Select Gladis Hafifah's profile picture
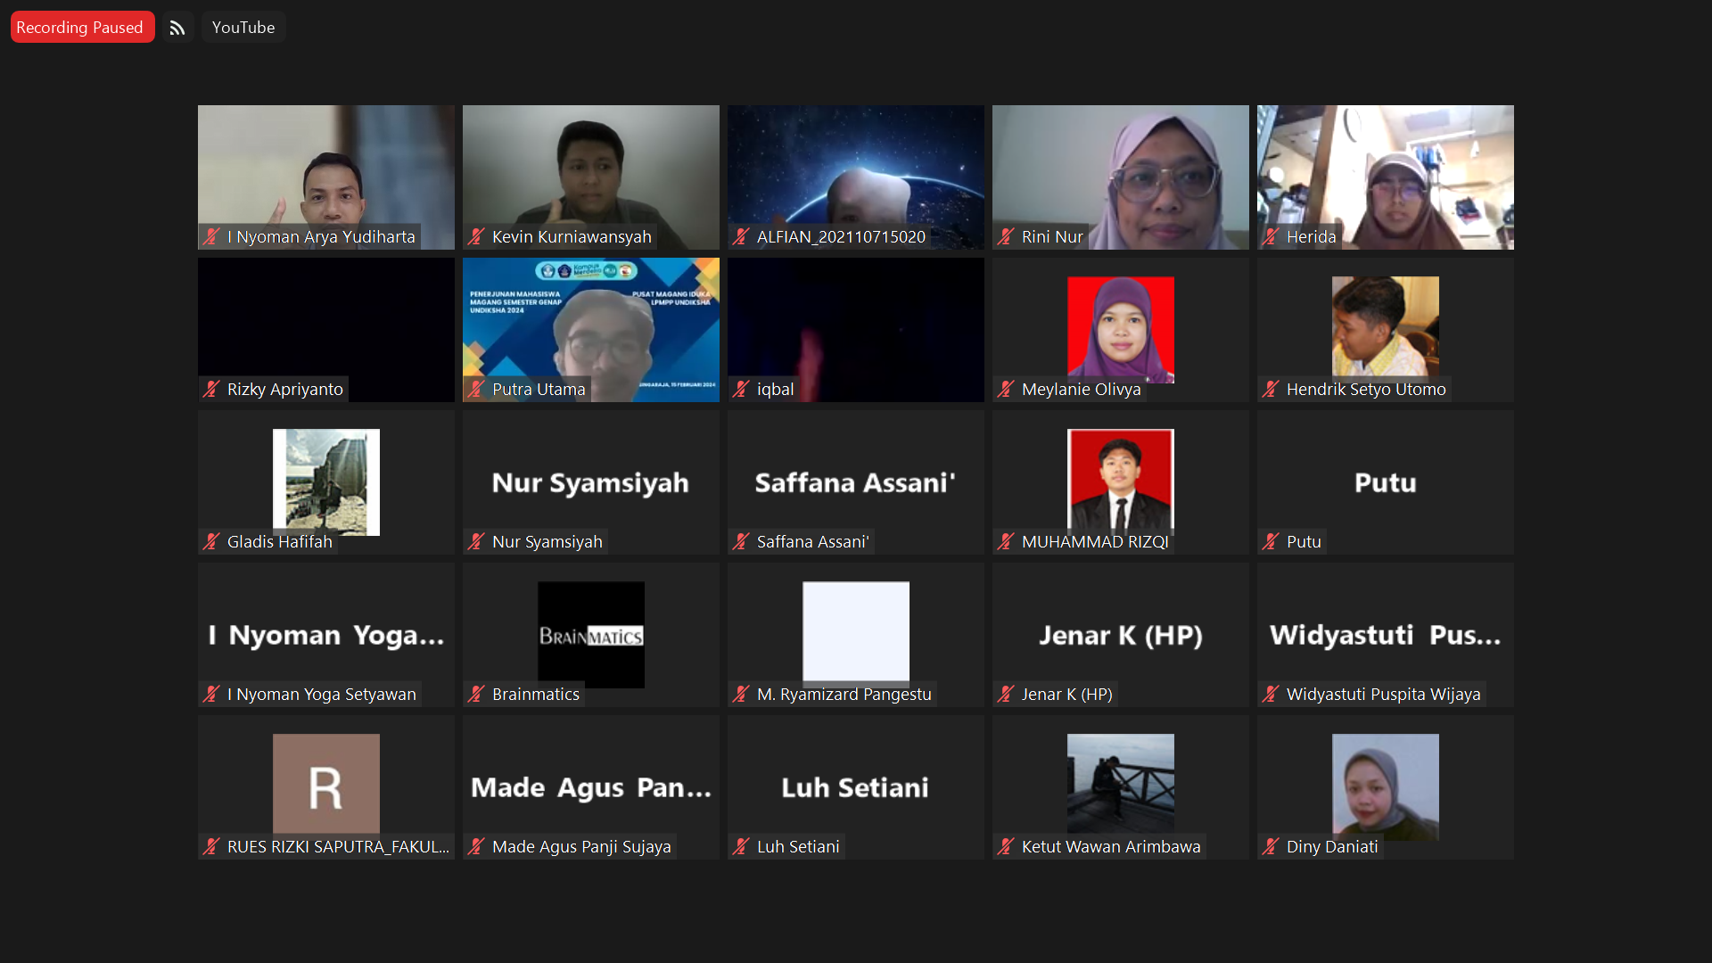The width and height of the screenshot is (1712, 963). tap(325, 481)
